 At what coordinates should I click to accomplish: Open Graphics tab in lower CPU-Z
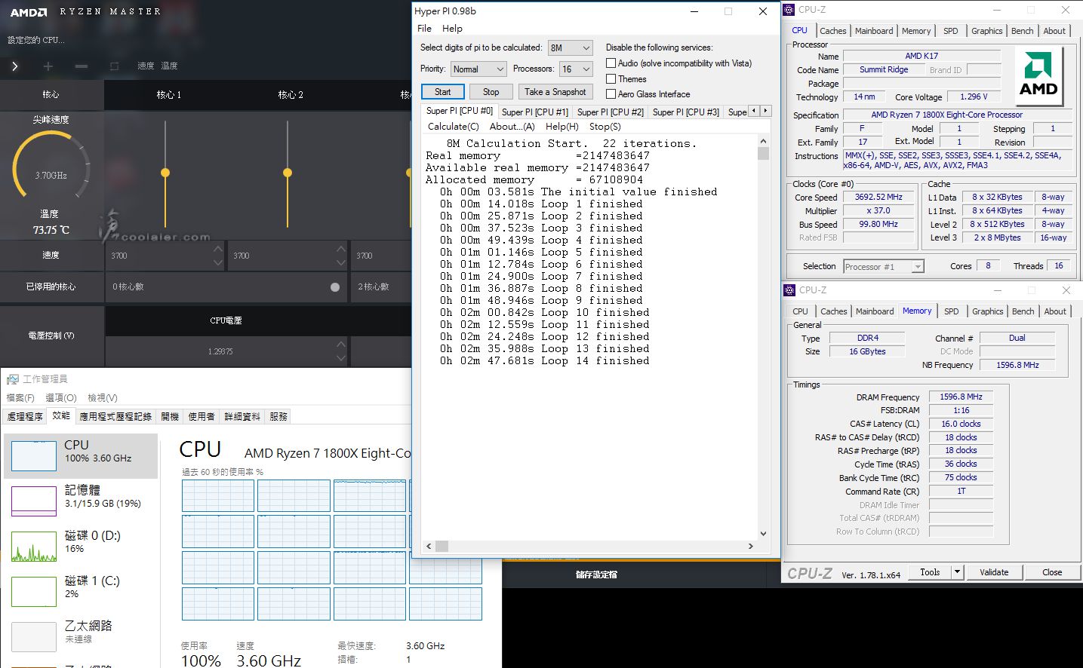[x=987, y=311]
